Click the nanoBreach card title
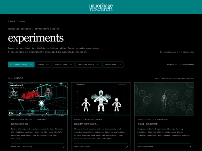 coord(19,124)
